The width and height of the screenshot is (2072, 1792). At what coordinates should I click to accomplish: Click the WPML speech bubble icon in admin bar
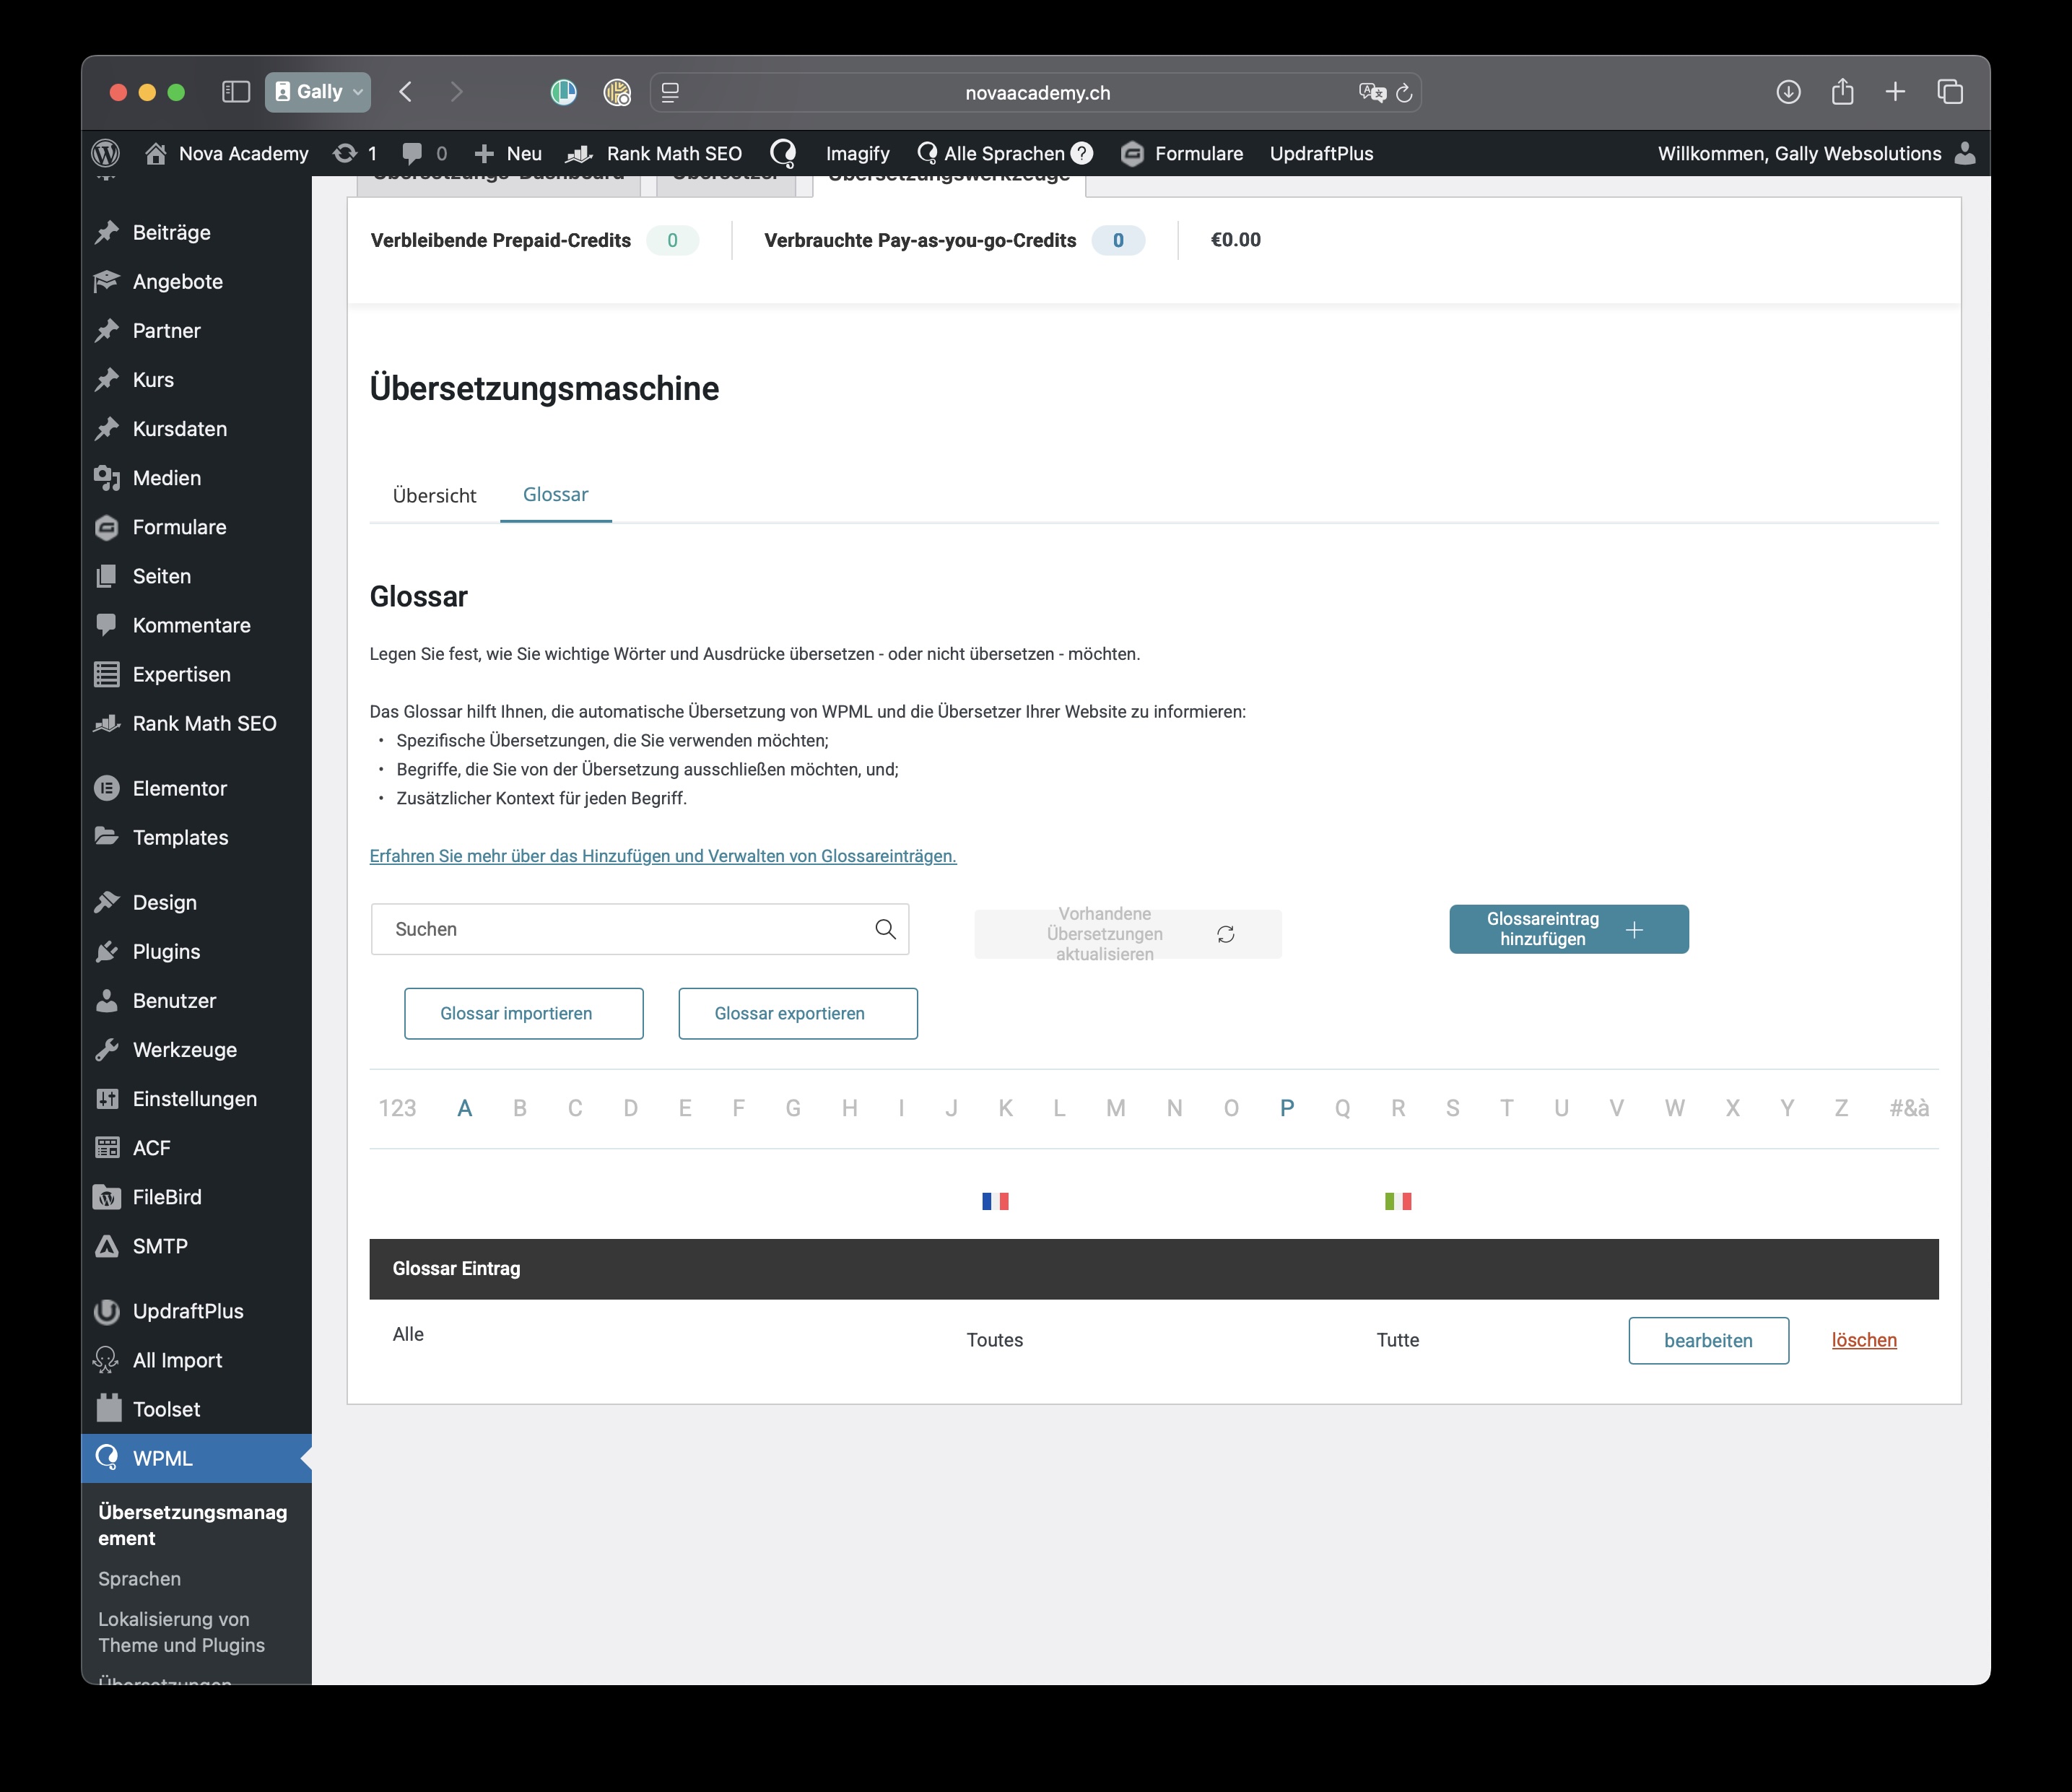pyautogui.click(x=783, y=153)
